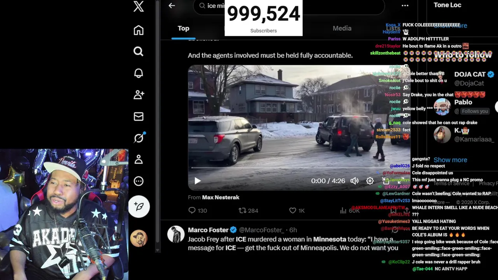Viewport: 498px width, 280px height.
Task: Open Explore search icon in sidebar
Action: 139,51
